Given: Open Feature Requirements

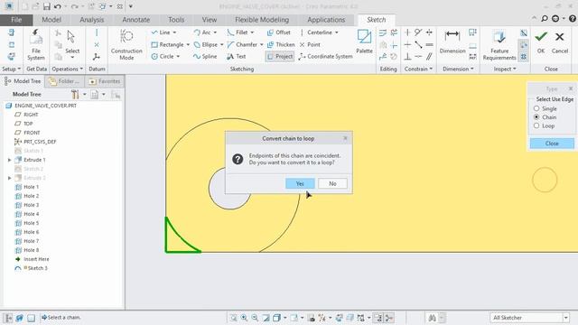Looking at the screenshot, I should [499, 44].
